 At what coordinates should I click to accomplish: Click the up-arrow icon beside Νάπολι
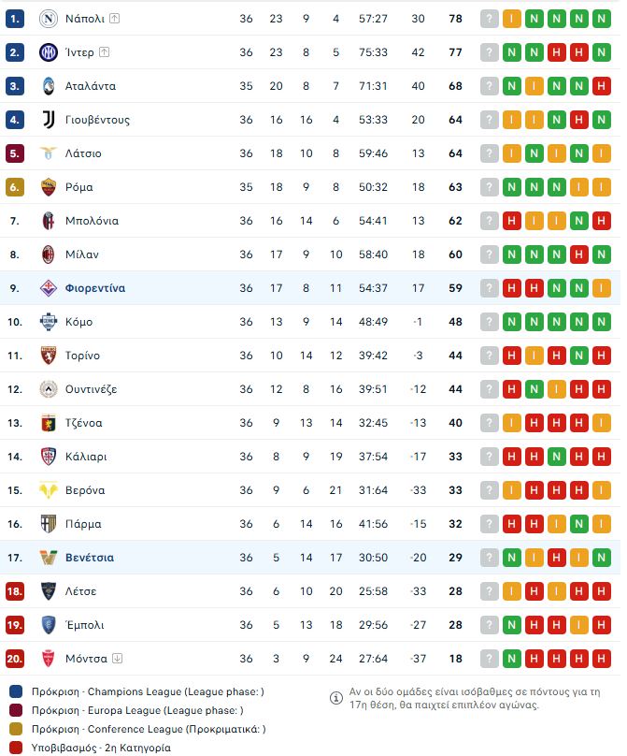pos(114,19)
